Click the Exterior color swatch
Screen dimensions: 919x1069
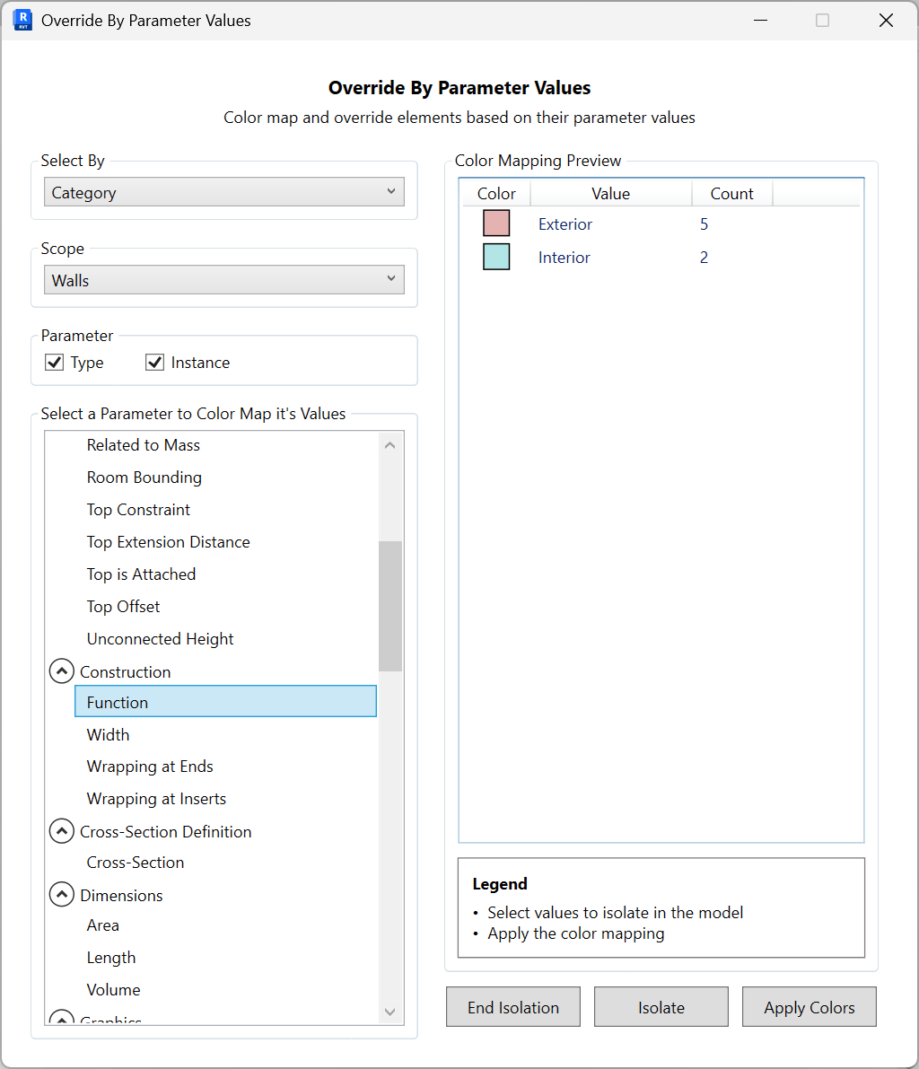pyautogui.click(x=496, y=223)
